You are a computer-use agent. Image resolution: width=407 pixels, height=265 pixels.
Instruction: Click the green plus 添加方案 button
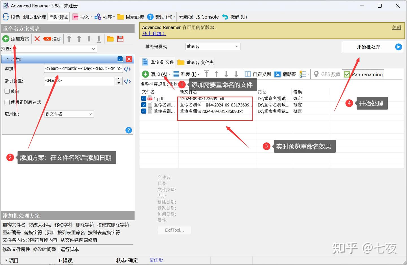point(16,39)
